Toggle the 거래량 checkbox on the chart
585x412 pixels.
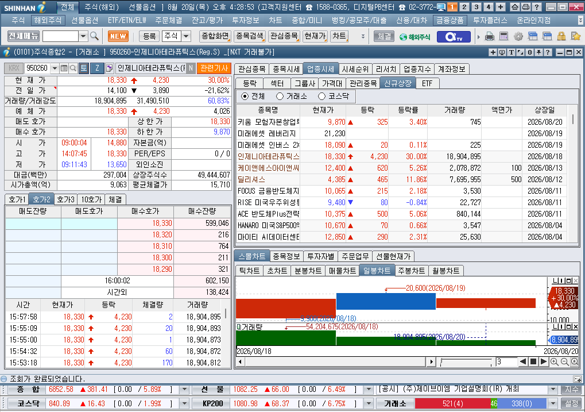[239, 327]
